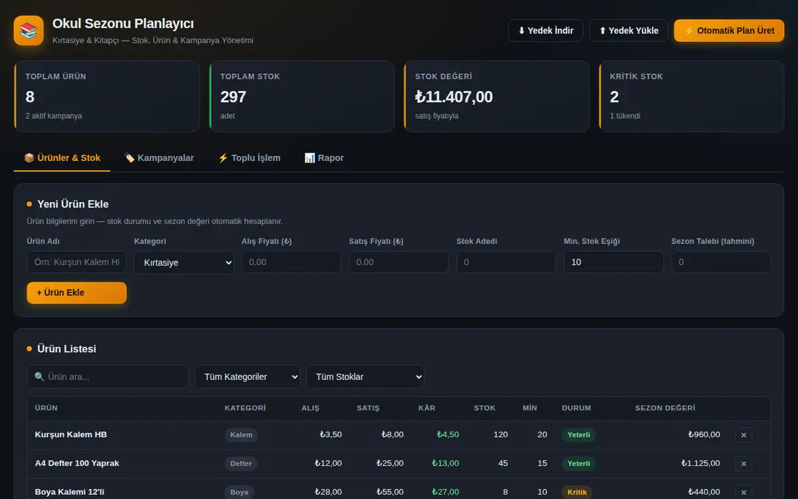Click the STOK column header

coord(485,408)
